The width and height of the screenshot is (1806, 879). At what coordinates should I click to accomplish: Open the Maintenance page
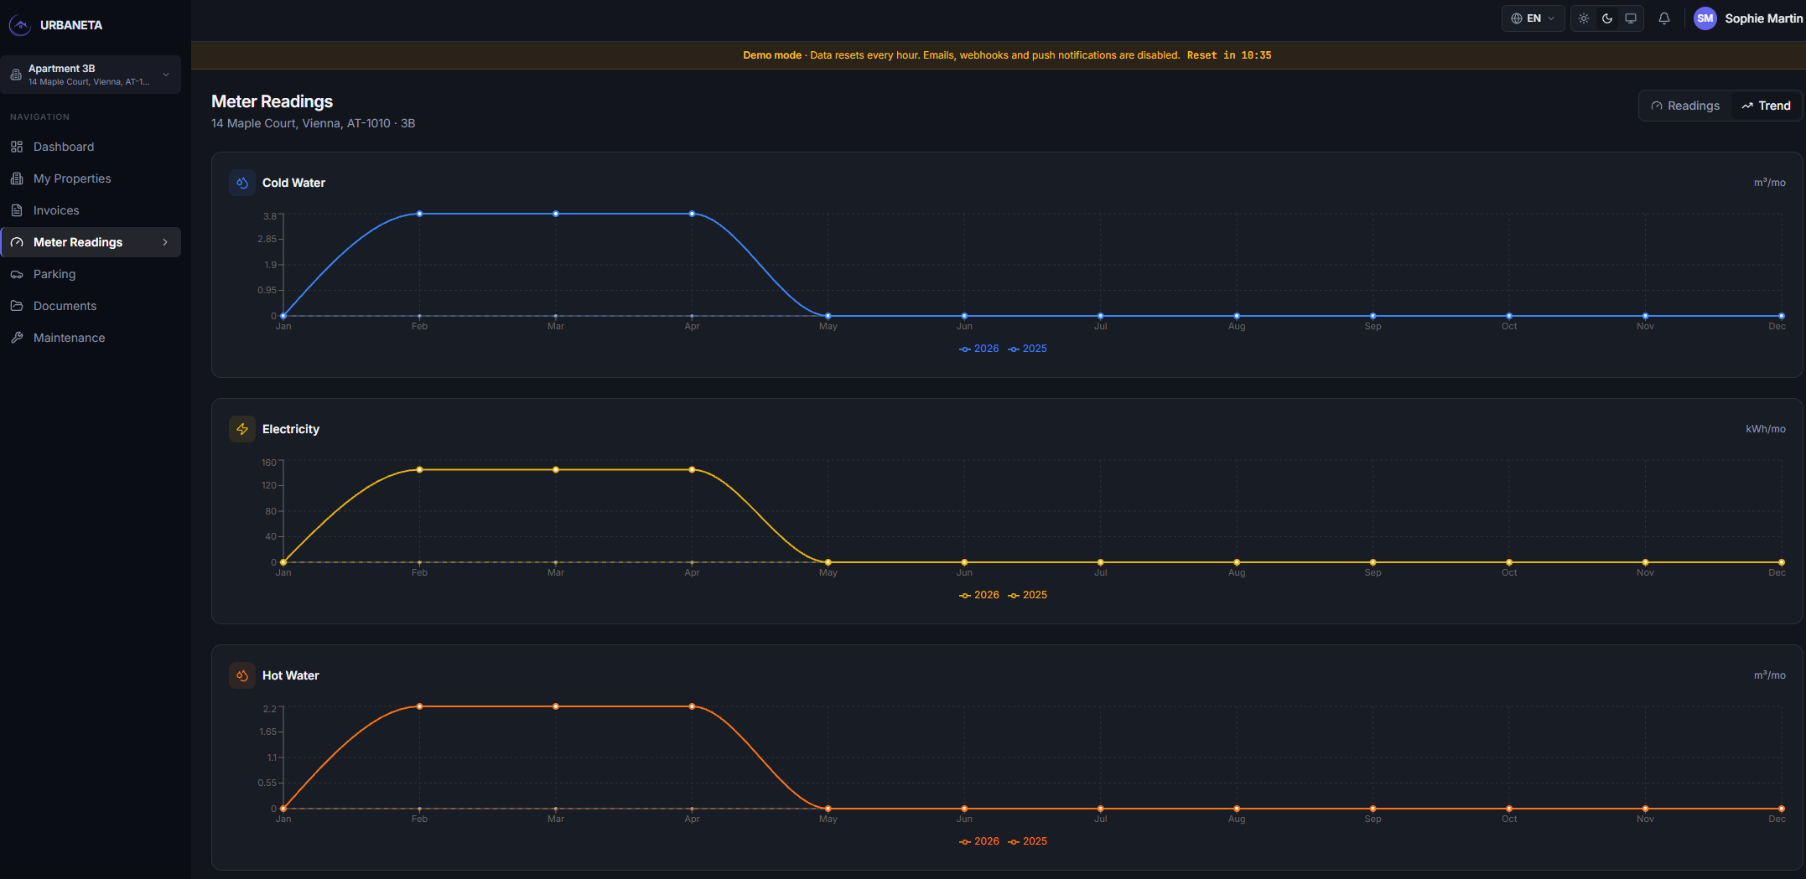tap(91, 338)
